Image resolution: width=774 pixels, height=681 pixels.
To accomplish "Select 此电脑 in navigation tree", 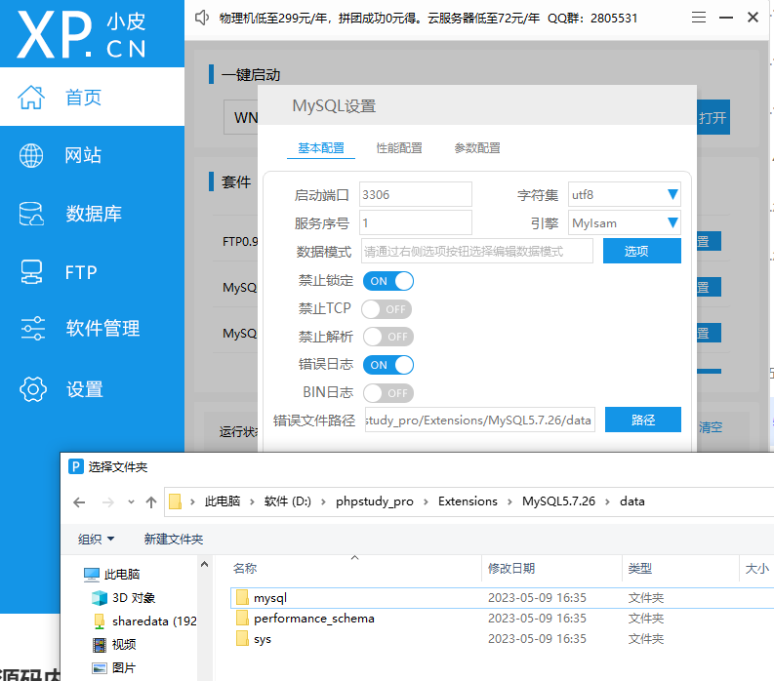I will click(x=112, y=574).
